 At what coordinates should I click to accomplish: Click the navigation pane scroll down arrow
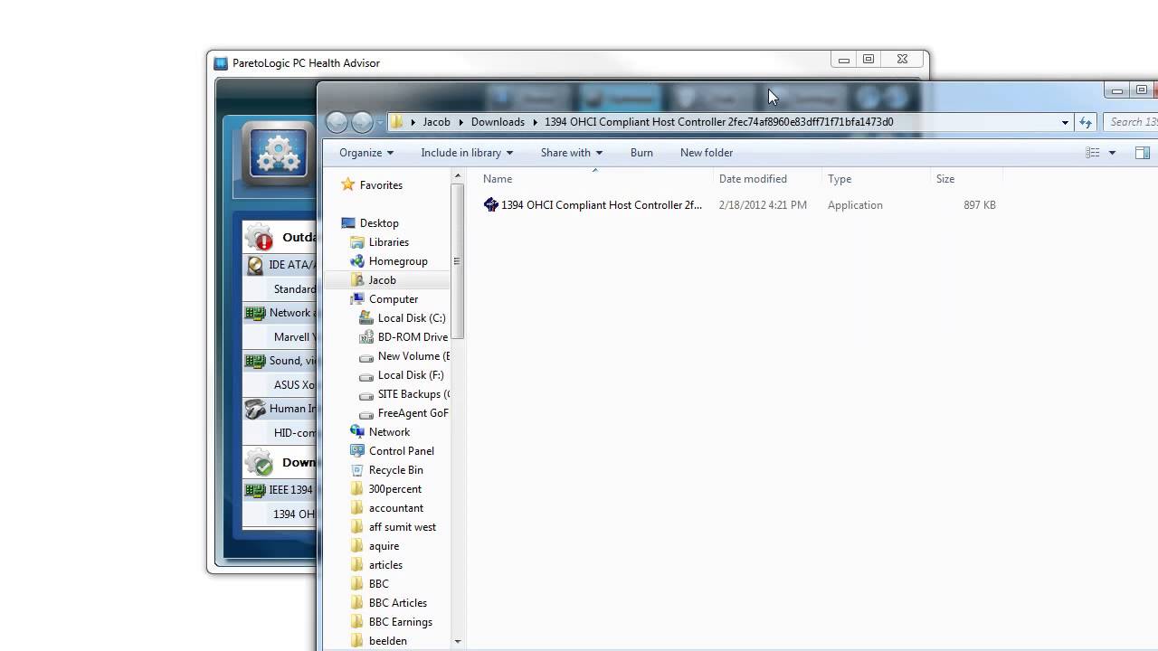tap(457, 641)
